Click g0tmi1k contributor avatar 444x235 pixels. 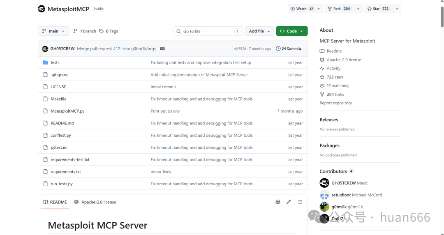324,207
